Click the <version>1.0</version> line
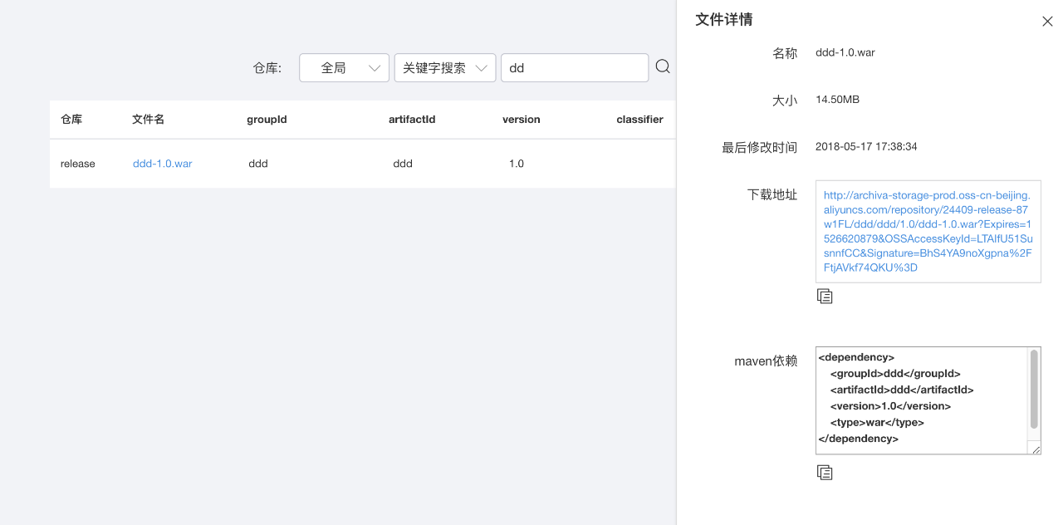Viewport: 1063px width, 525px height. tap(890, 406)
